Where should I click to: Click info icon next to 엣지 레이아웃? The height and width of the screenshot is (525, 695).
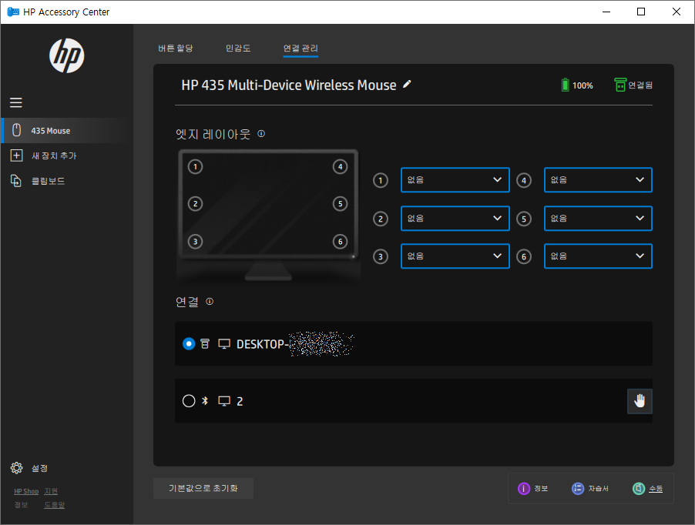point(261,133)
